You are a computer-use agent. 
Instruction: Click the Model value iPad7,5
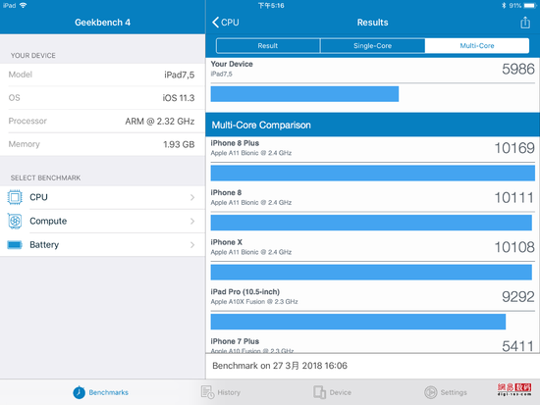pyautogui.click(x=180, y=75)
